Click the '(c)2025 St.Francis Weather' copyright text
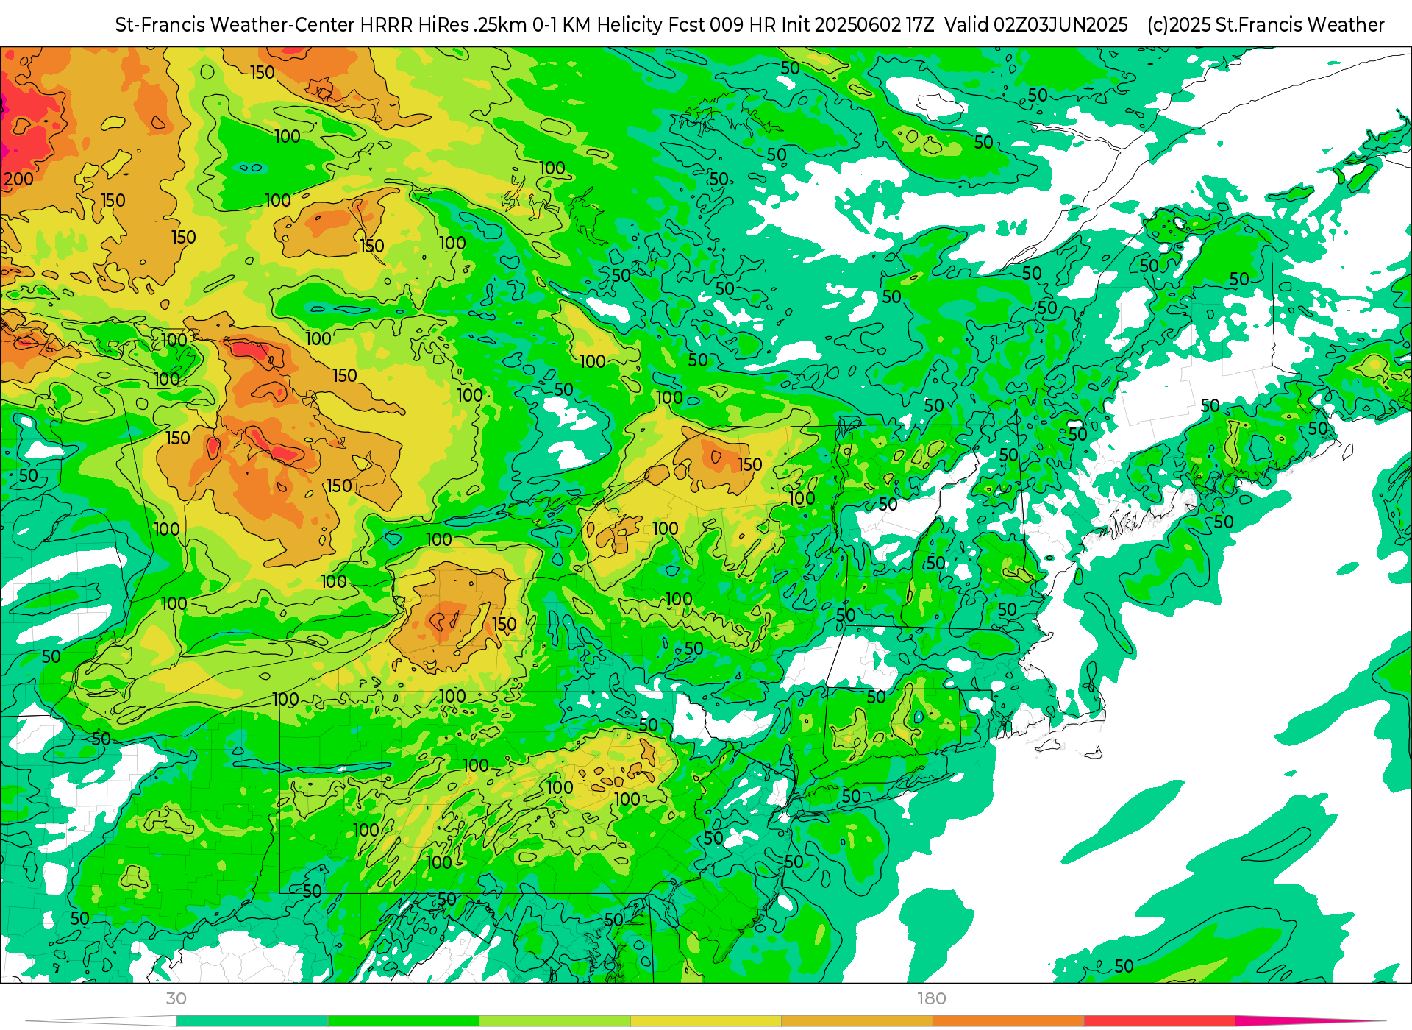This screenshot has height=1030, width=1412. [1266, 25]
